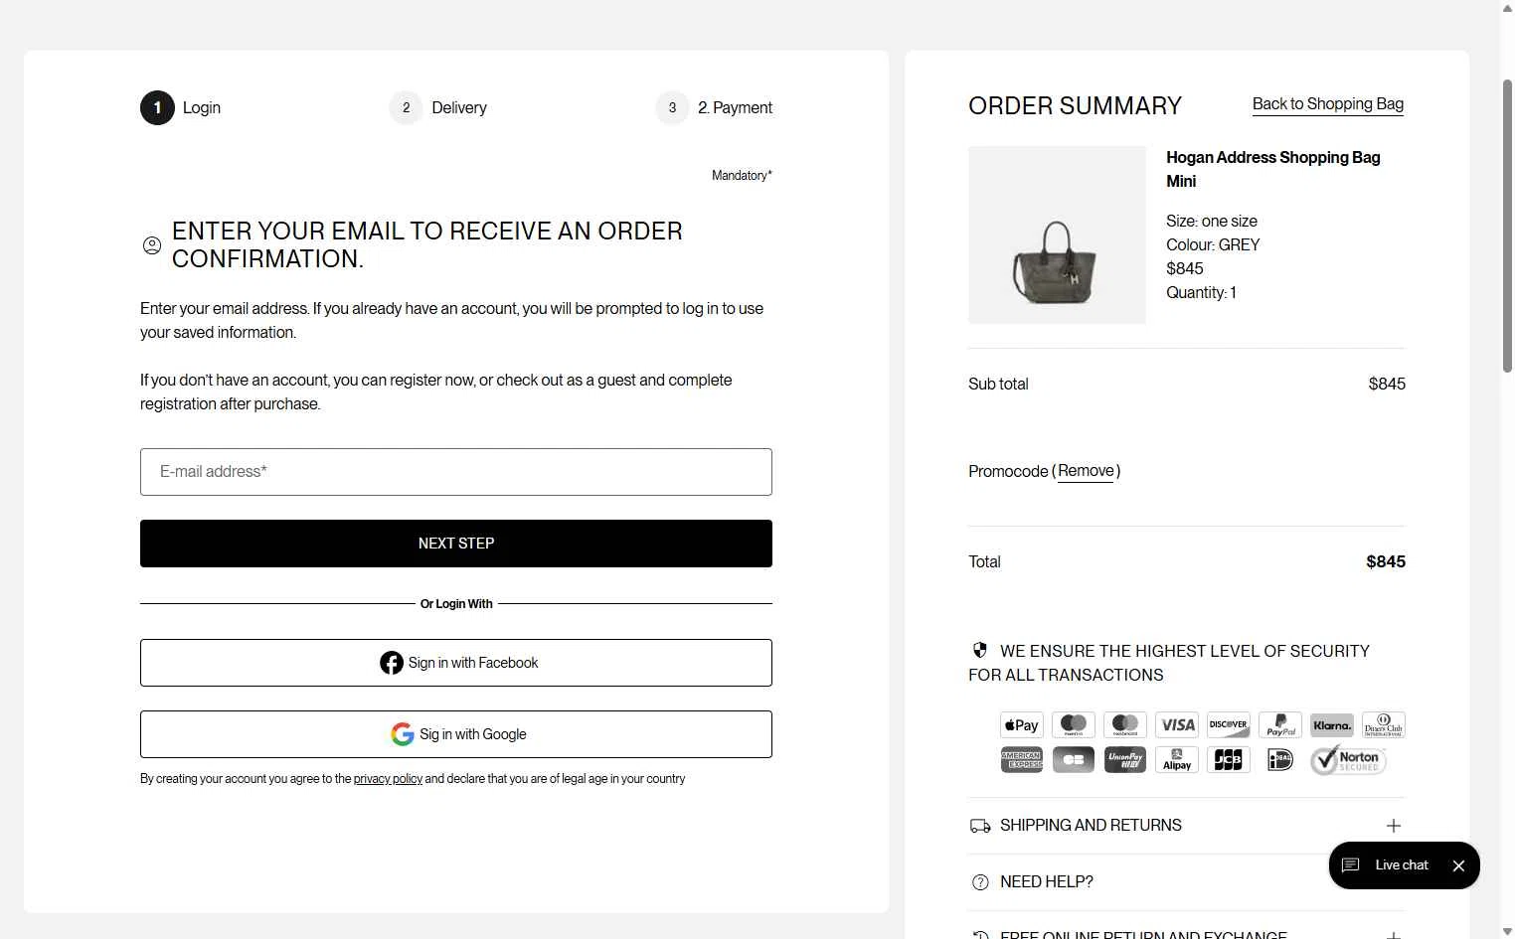Image resolution: width=1515 pixels, height=939 pixels.
Task: Click the Discover card icon
Action: pos(1229,725)
